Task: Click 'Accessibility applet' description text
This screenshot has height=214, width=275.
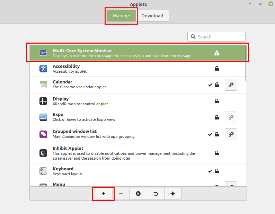Action: pos(70,71)
